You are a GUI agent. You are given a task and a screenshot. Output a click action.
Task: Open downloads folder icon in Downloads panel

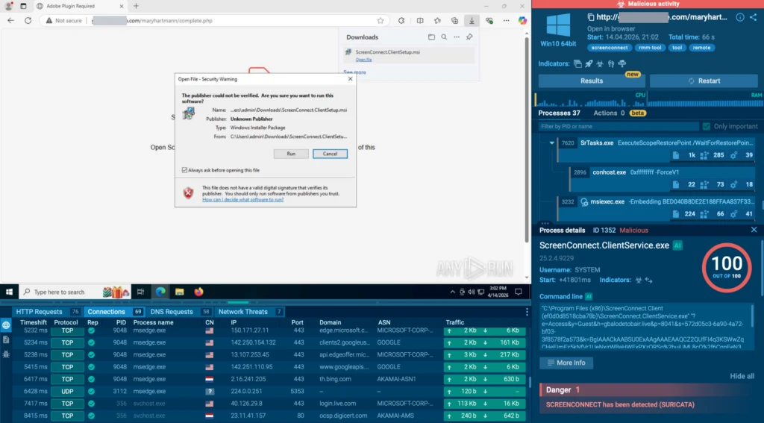coord(431,37)
